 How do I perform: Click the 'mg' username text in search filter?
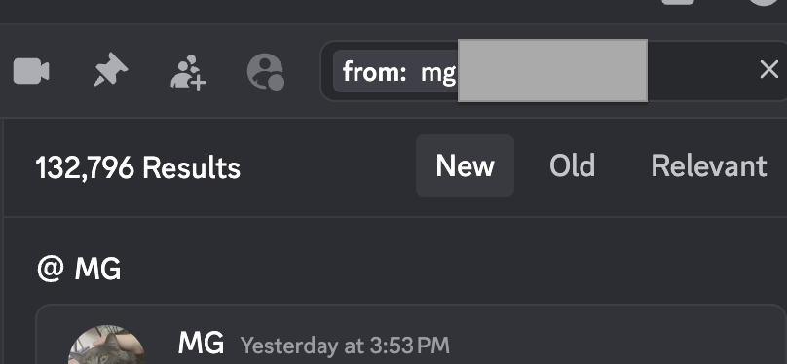438,73
